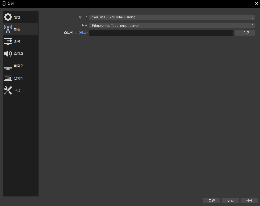
Task: Open the 비디오 display icon
Action: (x=8, y=66)
